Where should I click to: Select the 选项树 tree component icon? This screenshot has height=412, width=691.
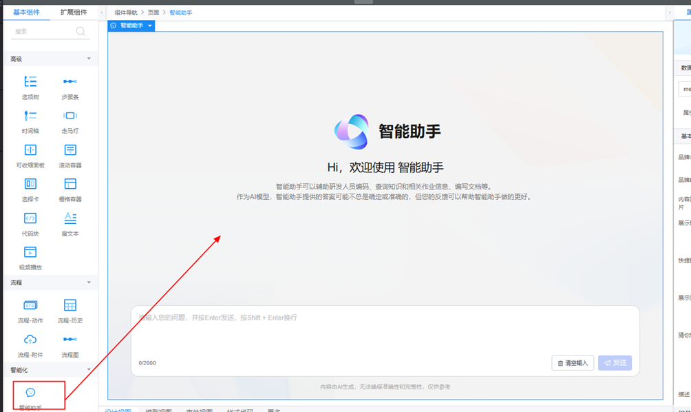[x=30, y=82]
